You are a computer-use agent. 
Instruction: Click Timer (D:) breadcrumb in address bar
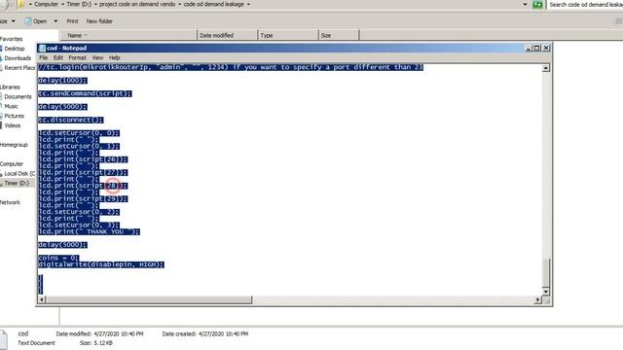79,4
